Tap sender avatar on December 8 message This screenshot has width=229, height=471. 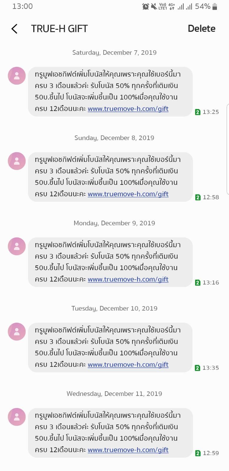17,161
